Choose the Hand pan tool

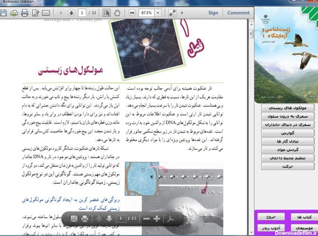pos(117,13)
